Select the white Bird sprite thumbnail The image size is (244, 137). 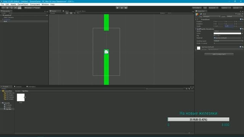tap(21, 97)
